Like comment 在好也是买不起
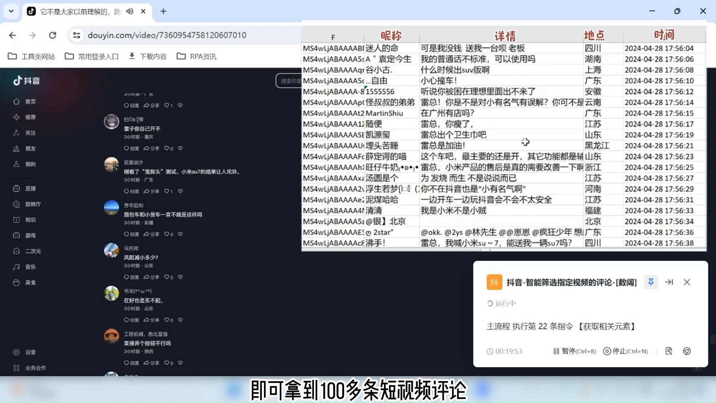716x403 pixels. [x=169, y=320]
